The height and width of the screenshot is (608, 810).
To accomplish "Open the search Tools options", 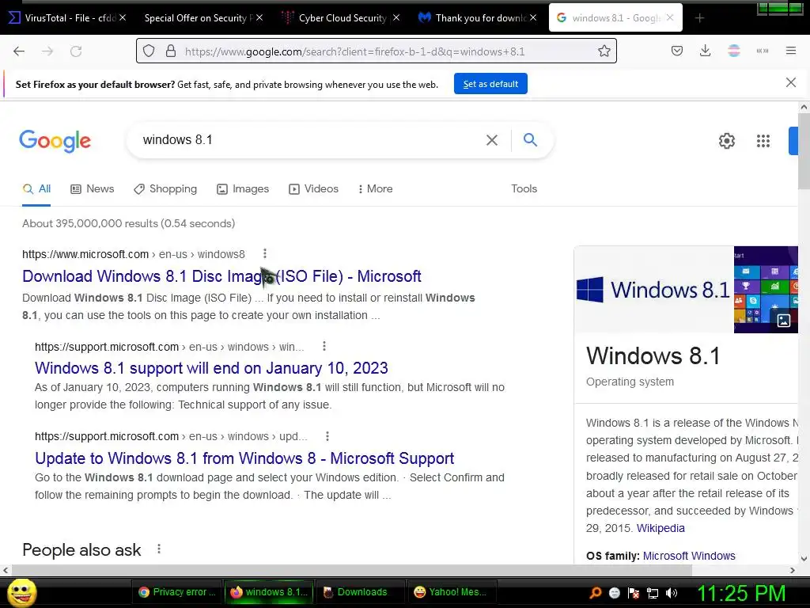I will (524, 188).
